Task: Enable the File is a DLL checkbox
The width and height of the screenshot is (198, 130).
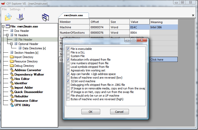Action: tap(68, 52)
